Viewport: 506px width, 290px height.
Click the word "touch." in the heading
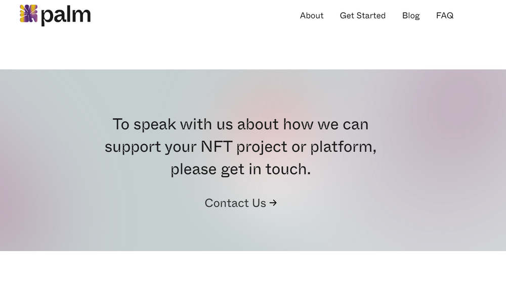[x=288, y=169]
